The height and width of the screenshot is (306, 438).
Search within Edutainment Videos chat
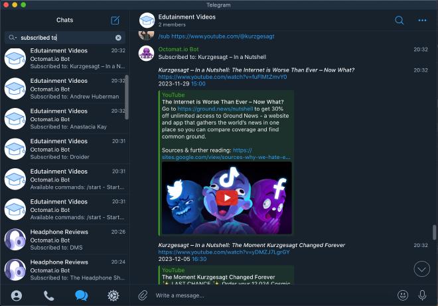click(399, 20)
